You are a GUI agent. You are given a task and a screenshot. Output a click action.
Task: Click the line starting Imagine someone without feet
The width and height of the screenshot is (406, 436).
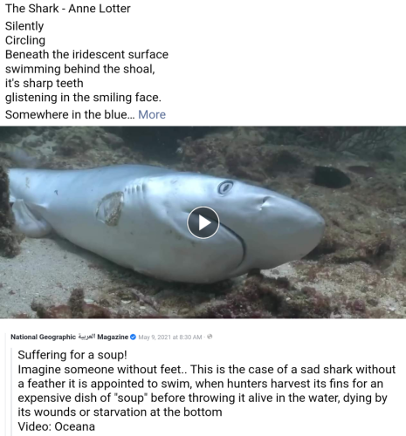pyautogui.click(x=207, y=369)
